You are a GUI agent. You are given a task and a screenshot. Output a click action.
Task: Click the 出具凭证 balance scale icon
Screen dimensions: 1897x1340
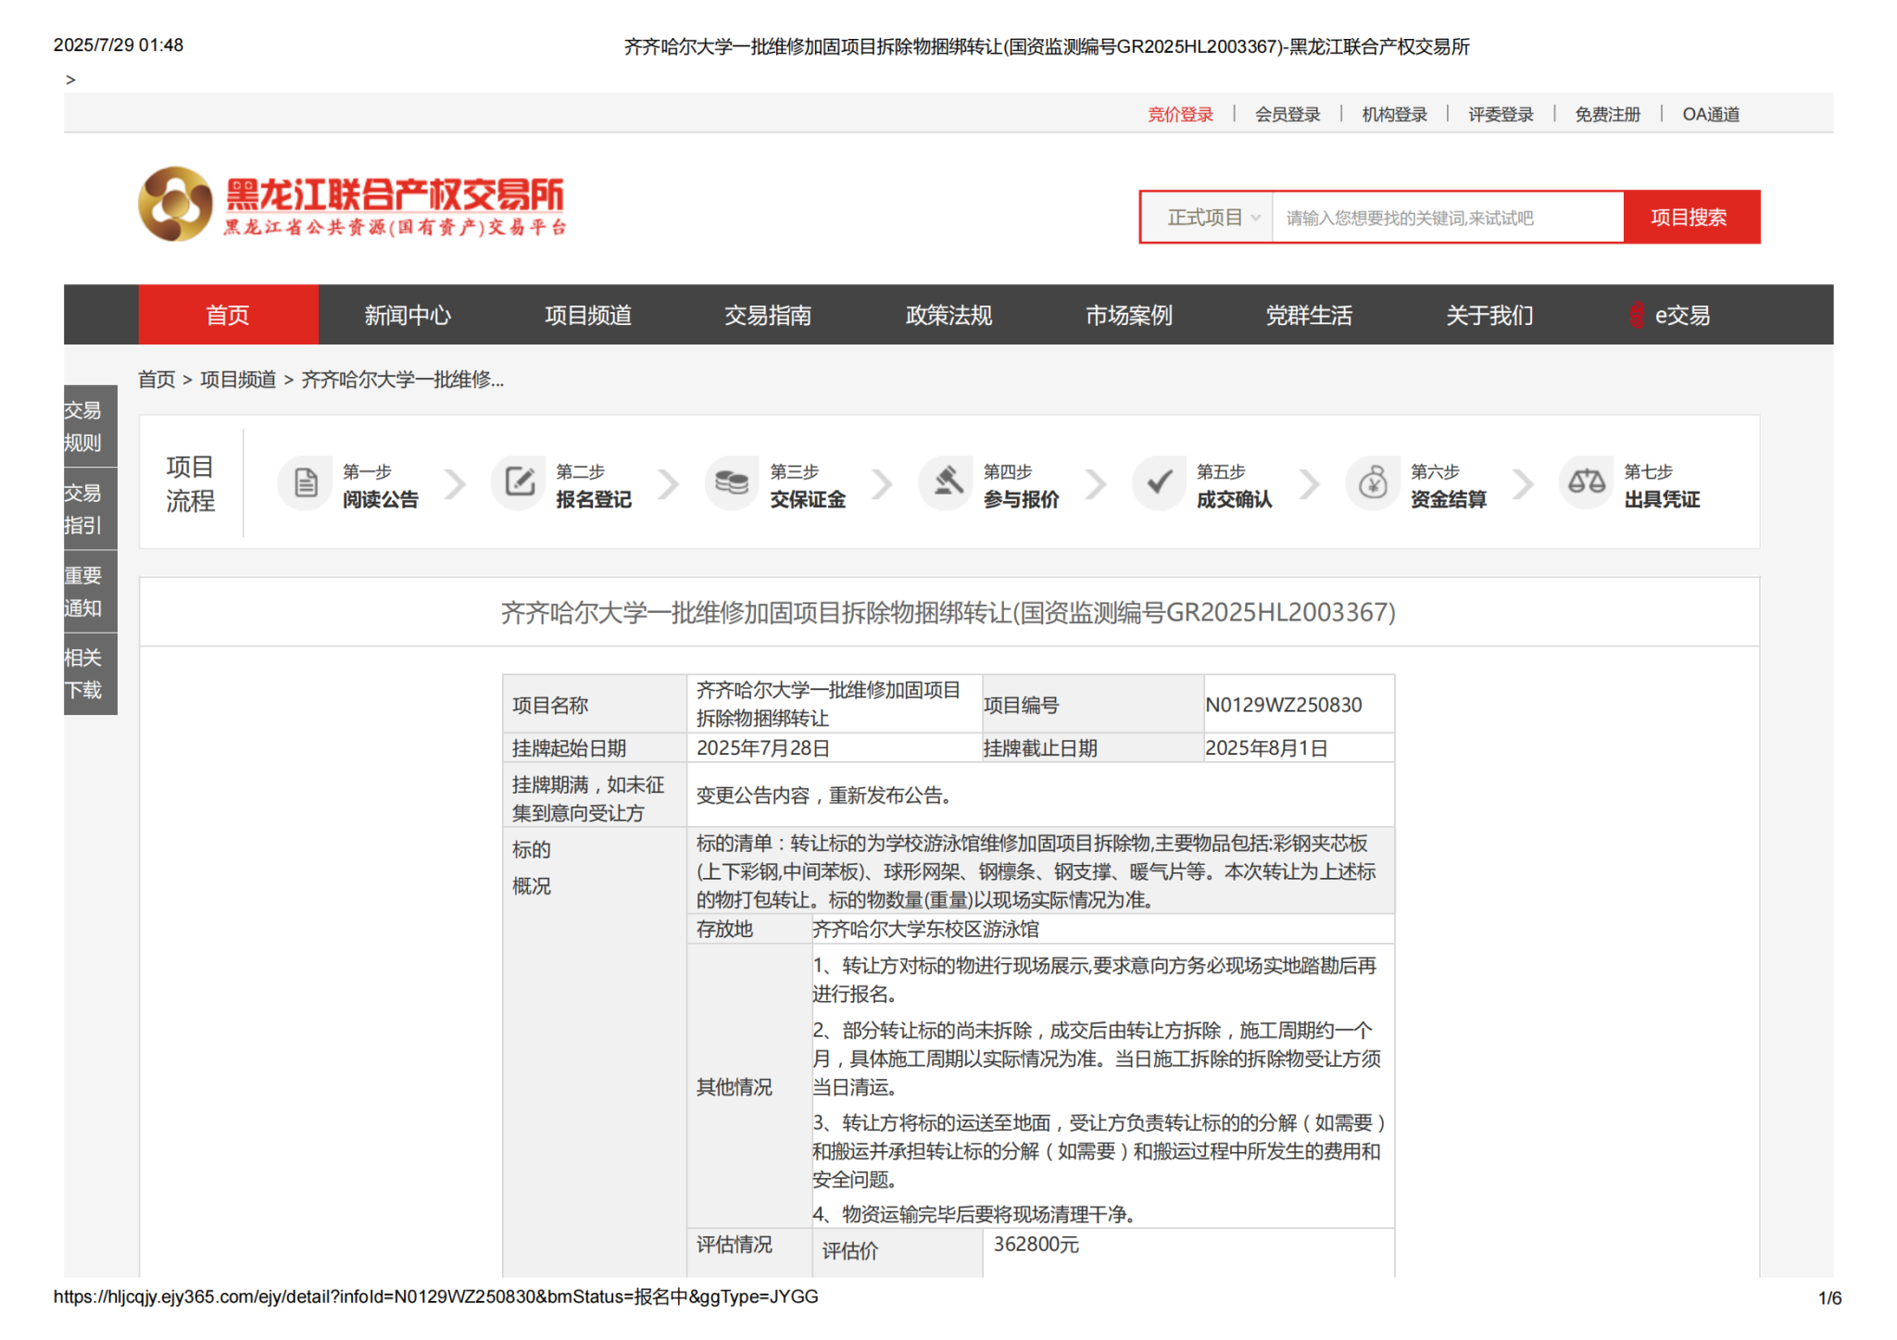(x=1586, y=482)
